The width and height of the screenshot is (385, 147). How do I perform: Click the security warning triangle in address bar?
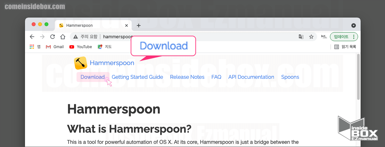(76, 37)
